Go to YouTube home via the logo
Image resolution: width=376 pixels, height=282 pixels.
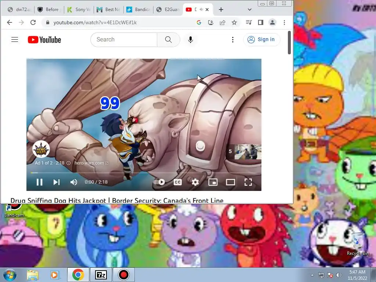click(x=44, y=40)
